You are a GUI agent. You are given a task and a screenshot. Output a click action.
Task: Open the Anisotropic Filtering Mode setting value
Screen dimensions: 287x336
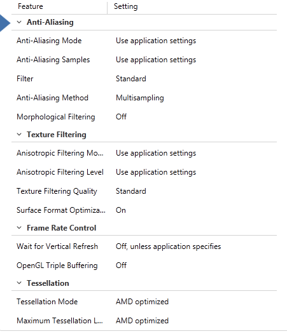(156, 153)
